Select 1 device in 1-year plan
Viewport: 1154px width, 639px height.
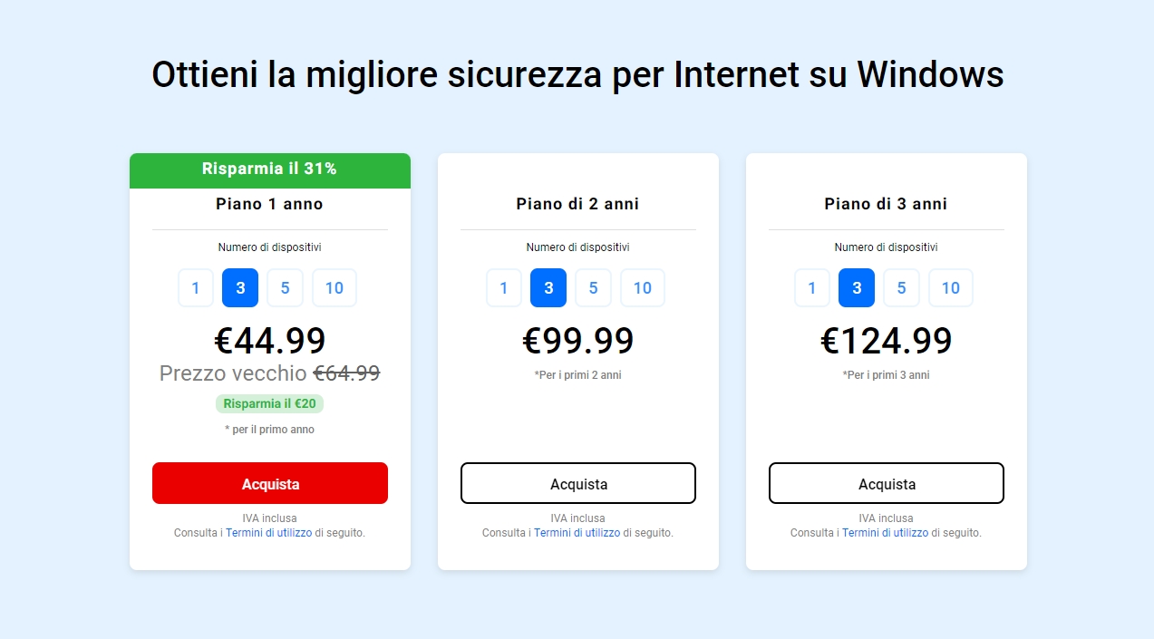tap(196, 288)
